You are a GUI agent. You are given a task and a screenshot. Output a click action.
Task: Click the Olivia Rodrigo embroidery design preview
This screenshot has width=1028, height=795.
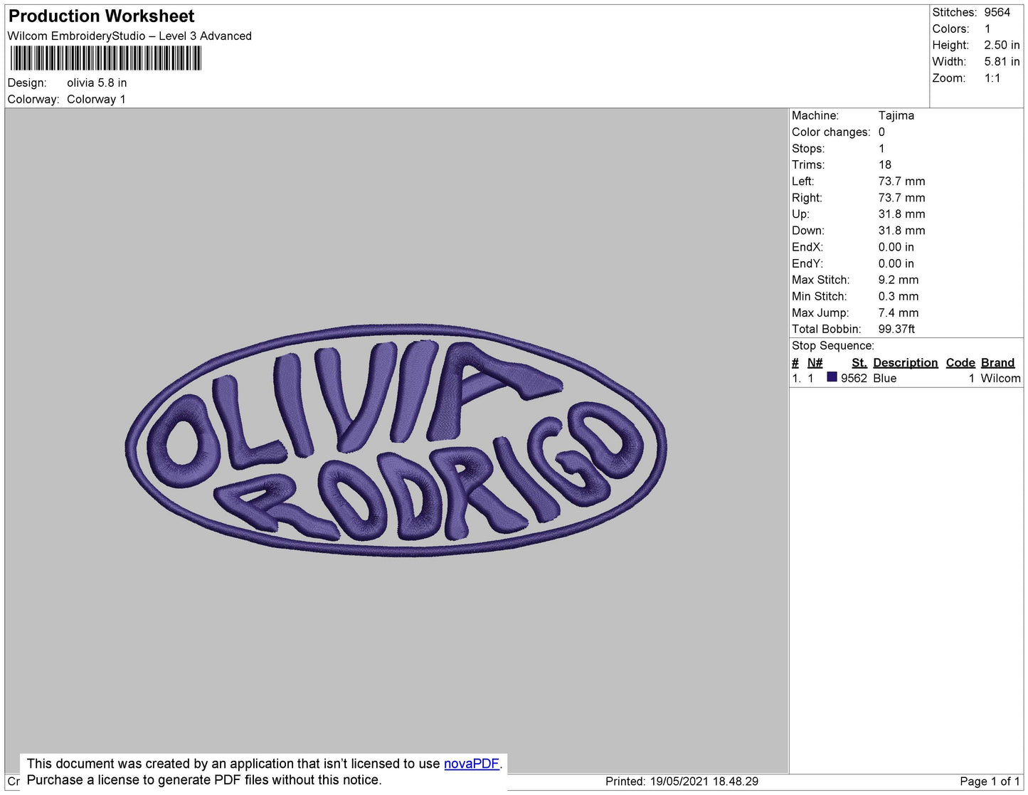point(396,441)
